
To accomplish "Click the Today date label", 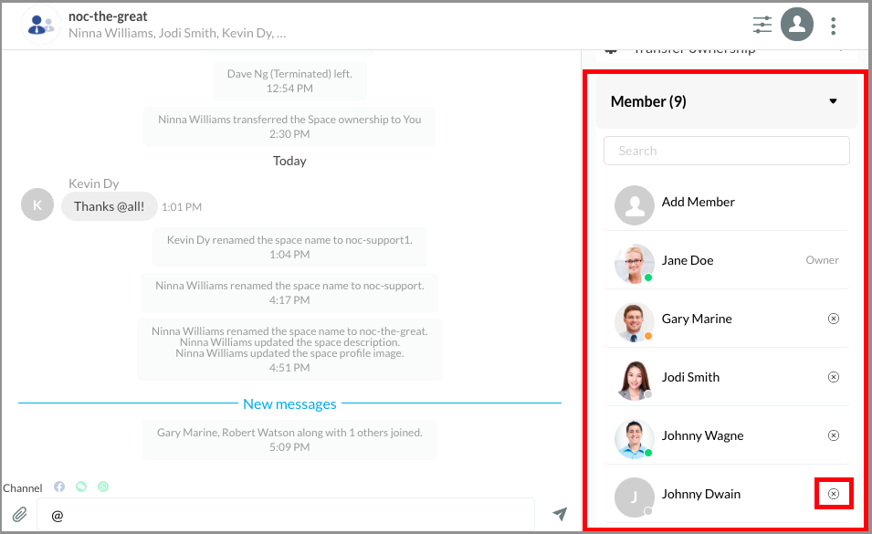I will click(x=289, y=161).
